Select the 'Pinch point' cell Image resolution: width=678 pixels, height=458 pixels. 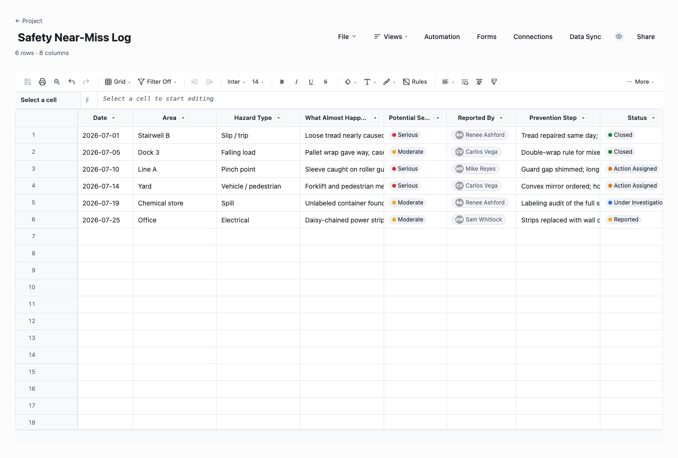(x=258, y=169)
